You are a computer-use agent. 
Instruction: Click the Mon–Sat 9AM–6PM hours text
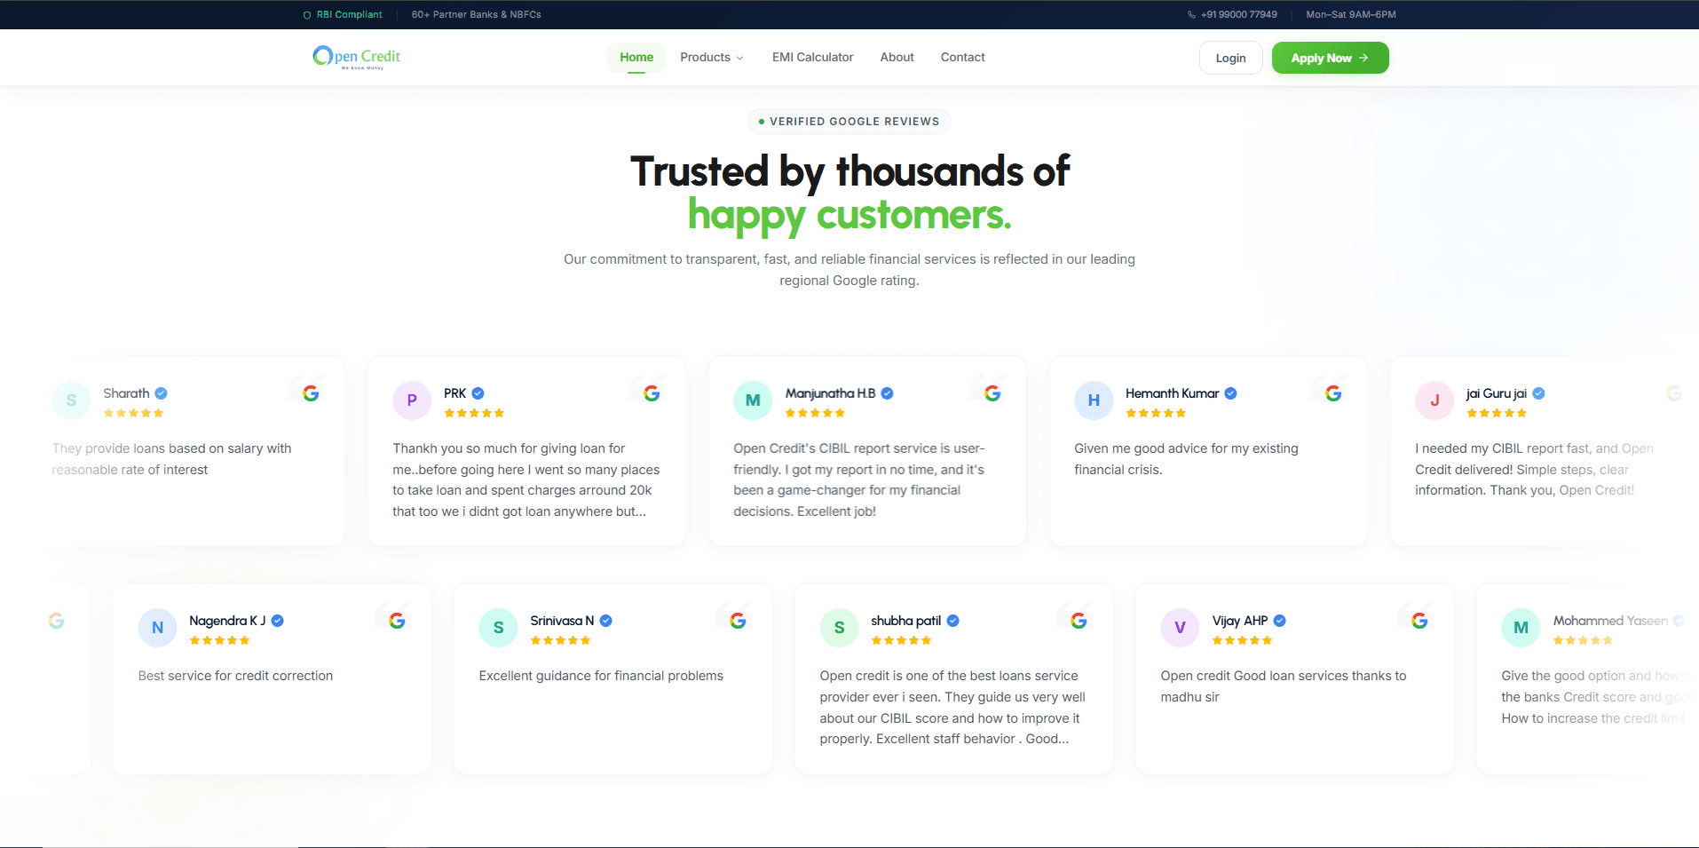pos(1351,15)
